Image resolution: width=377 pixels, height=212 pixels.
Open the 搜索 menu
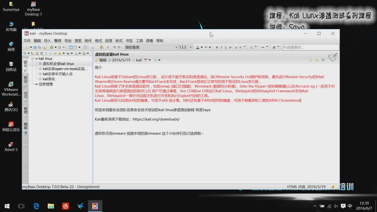point(78,41)
